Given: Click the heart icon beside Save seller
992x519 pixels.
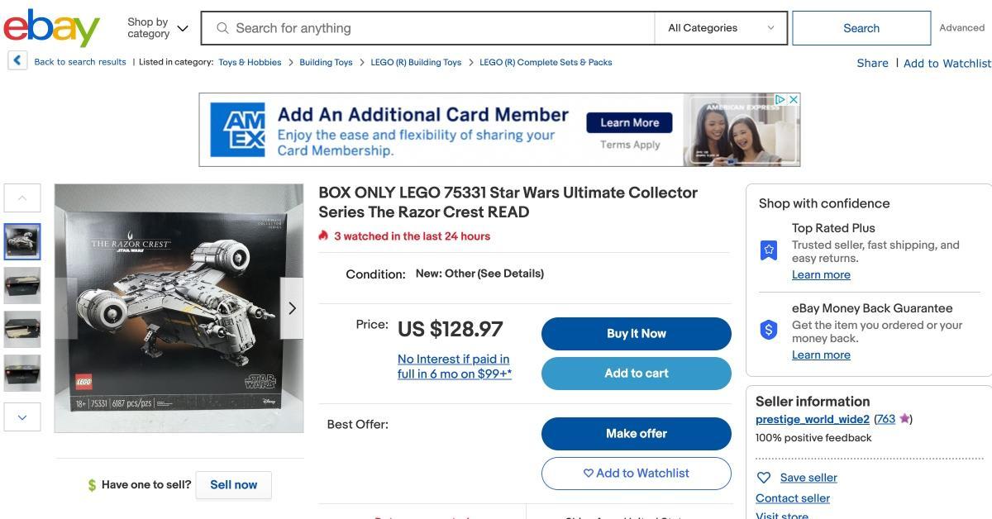Looking at the screenshot, I should (764, 478).
